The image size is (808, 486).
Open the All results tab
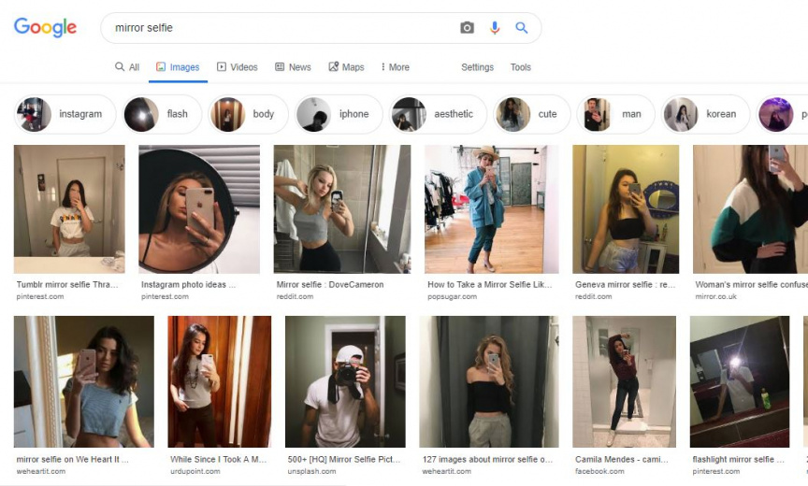127,67
